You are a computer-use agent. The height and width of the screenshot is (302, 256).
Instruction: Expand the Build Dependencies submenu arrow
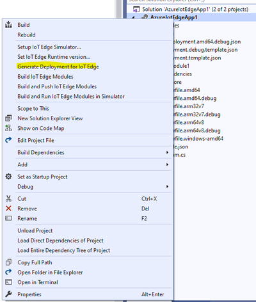(x=167, y=152)
